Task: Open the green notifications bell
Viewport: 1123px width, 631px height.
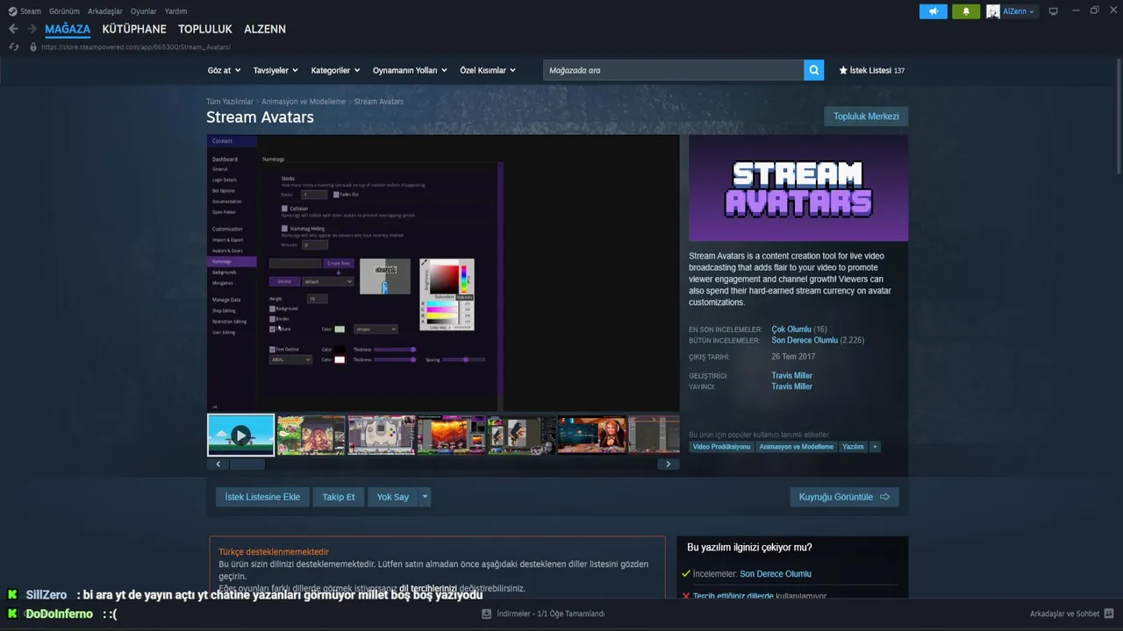Action: [x=966, y=11]
